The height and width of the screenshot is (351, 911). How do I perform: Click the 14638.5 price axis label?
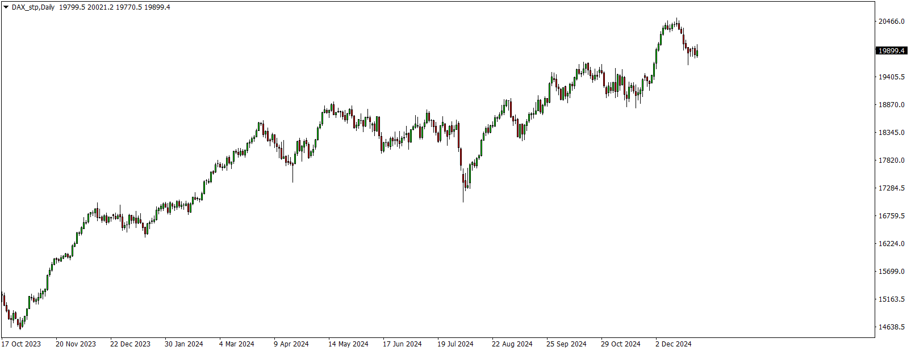click(891, 327)
